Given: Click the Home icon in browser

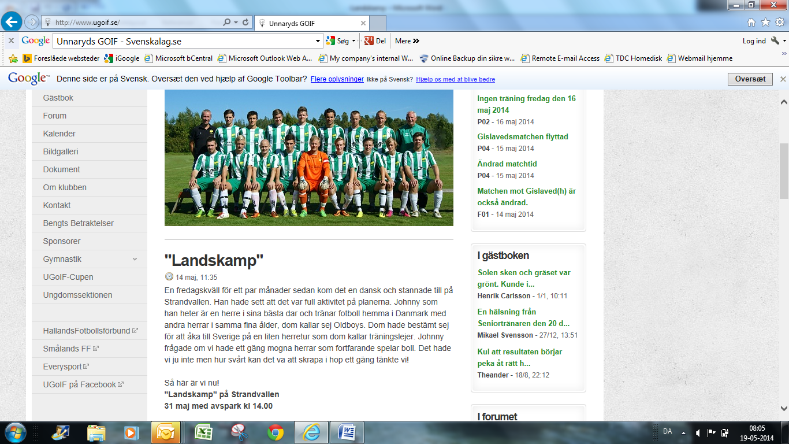Looking at the screenshot, I should pos(751,23).
